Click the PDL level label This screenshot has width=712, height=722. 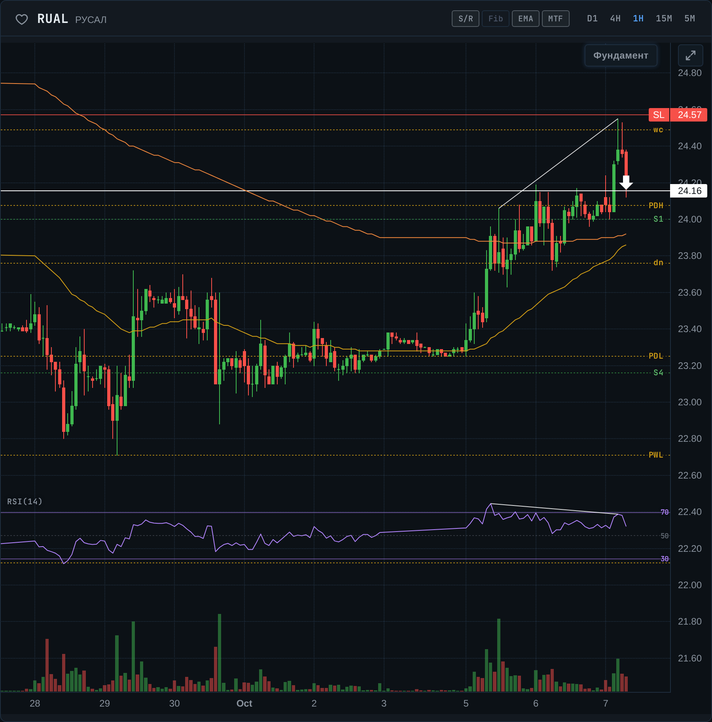tap(656, 356)
